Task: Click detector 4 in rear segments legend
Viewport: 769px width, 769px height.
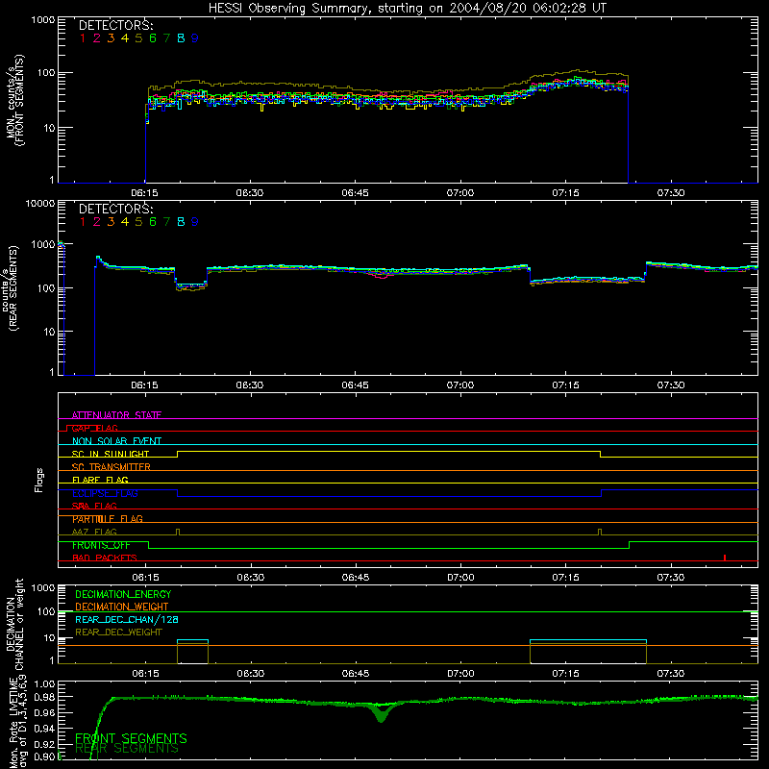Action: tap(125, 222)
